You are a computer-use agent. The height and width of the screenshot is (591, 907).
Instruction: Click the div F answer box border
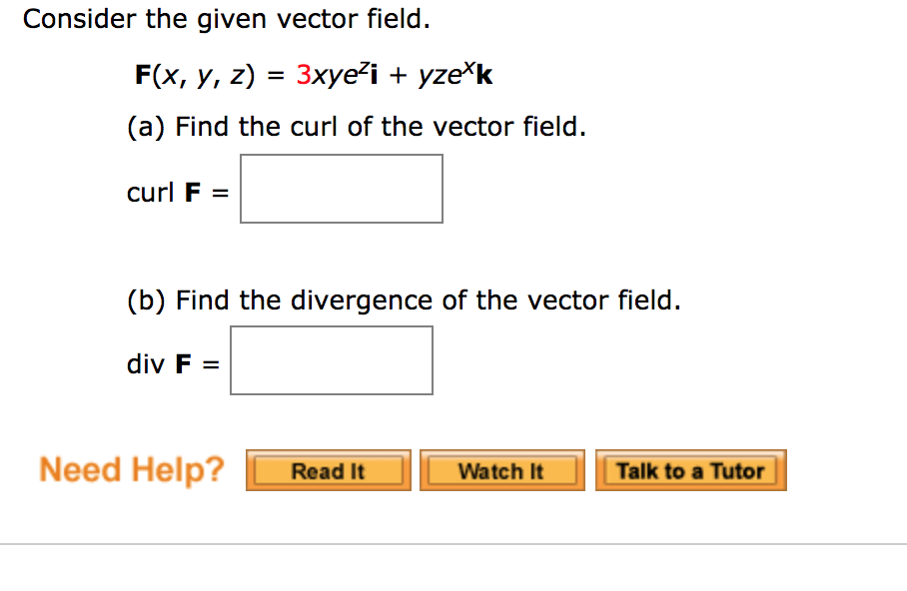click(331, 328)
